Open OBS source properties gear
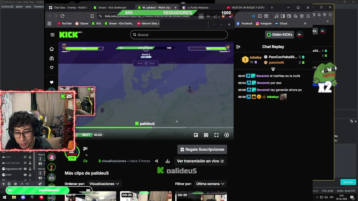The height and width of the screenshot is (201, 358). [15, 184]
